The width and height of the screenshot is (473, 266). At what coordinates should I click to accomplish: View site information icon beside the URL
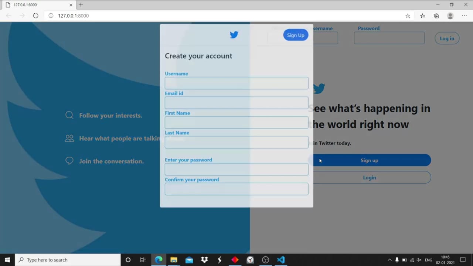51,16
